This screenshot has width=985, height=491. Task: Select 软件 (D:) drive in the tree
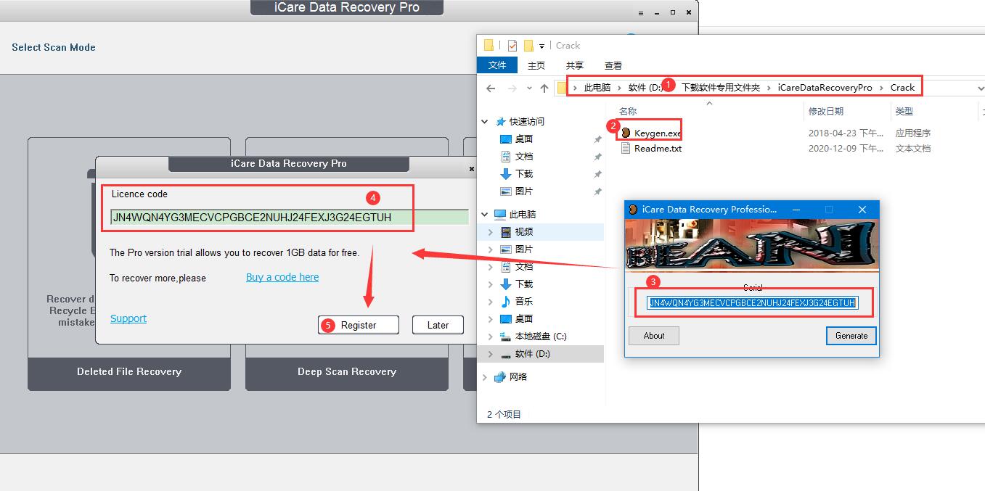(x=532, y=353)
